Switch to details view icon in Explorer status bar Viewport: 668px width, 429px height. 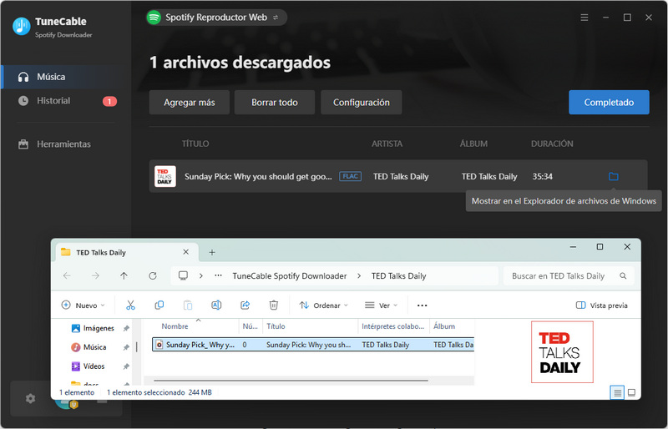(617, 392)
